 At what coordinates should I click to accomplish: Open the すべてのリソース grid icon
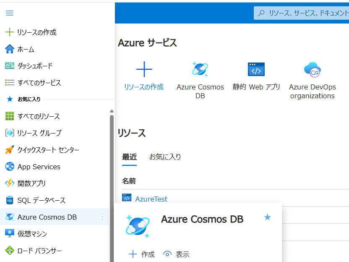click(x=10, y=116)
